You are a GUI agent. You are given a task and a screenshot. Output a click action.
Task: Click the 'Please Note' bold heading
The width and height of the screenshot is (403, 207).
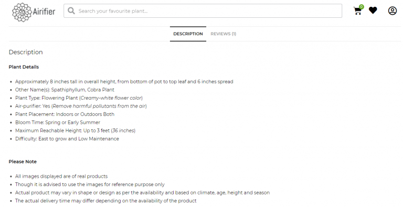pyautogui.click(x=23, y=161)
